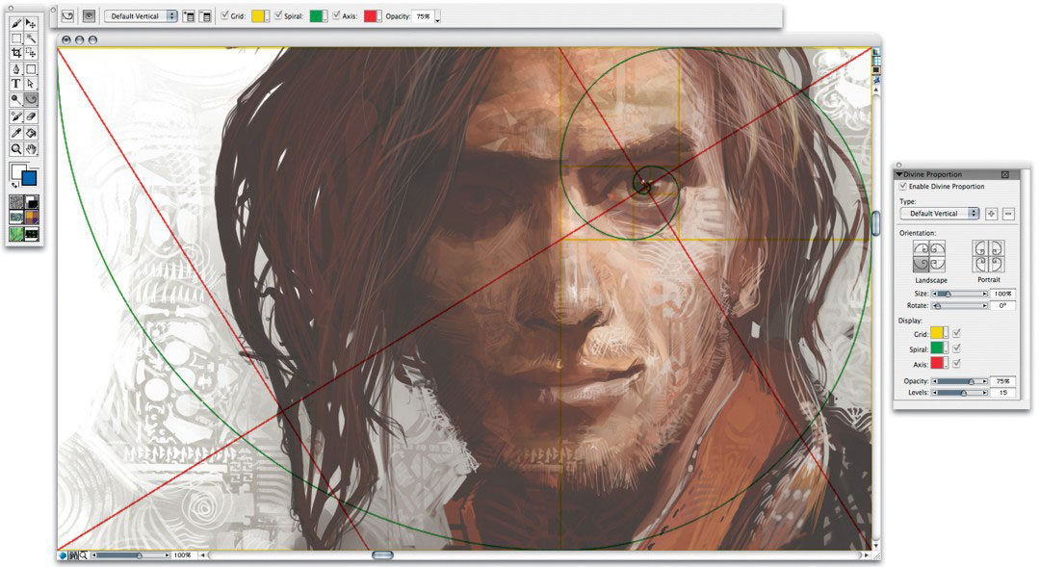Click the add preset plus button

click(991, 213)
